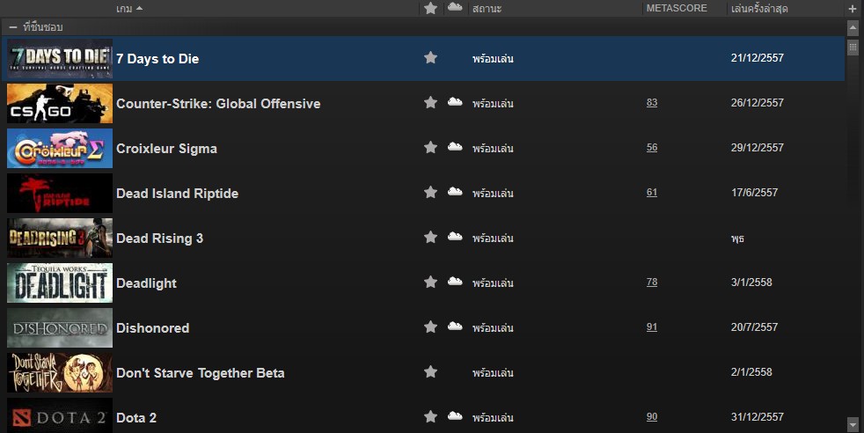Open Metascore 90 link for Dota 2
864x433 pixels.
652,417
